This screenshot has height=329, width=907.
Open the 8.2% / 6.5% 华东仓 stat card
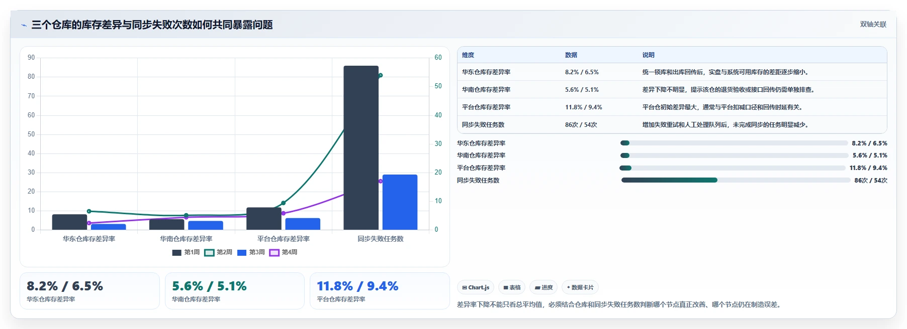click(89, 291)
